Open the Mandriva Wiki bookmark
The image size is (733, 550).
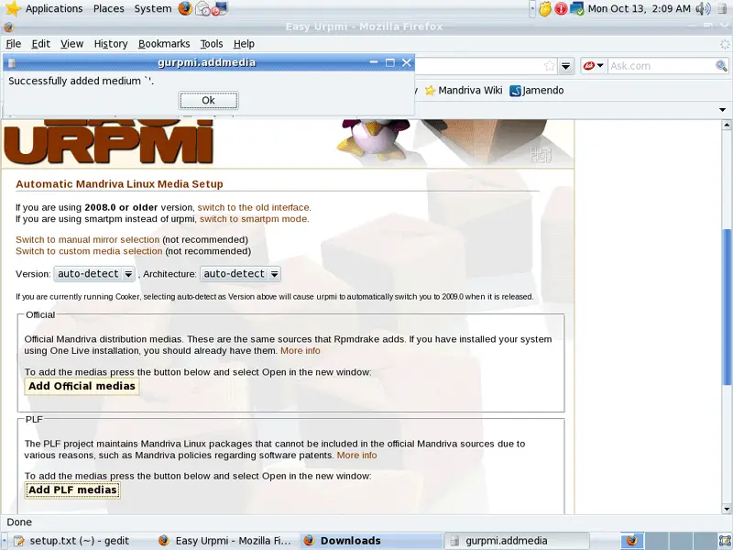click(x=464, y=90)
